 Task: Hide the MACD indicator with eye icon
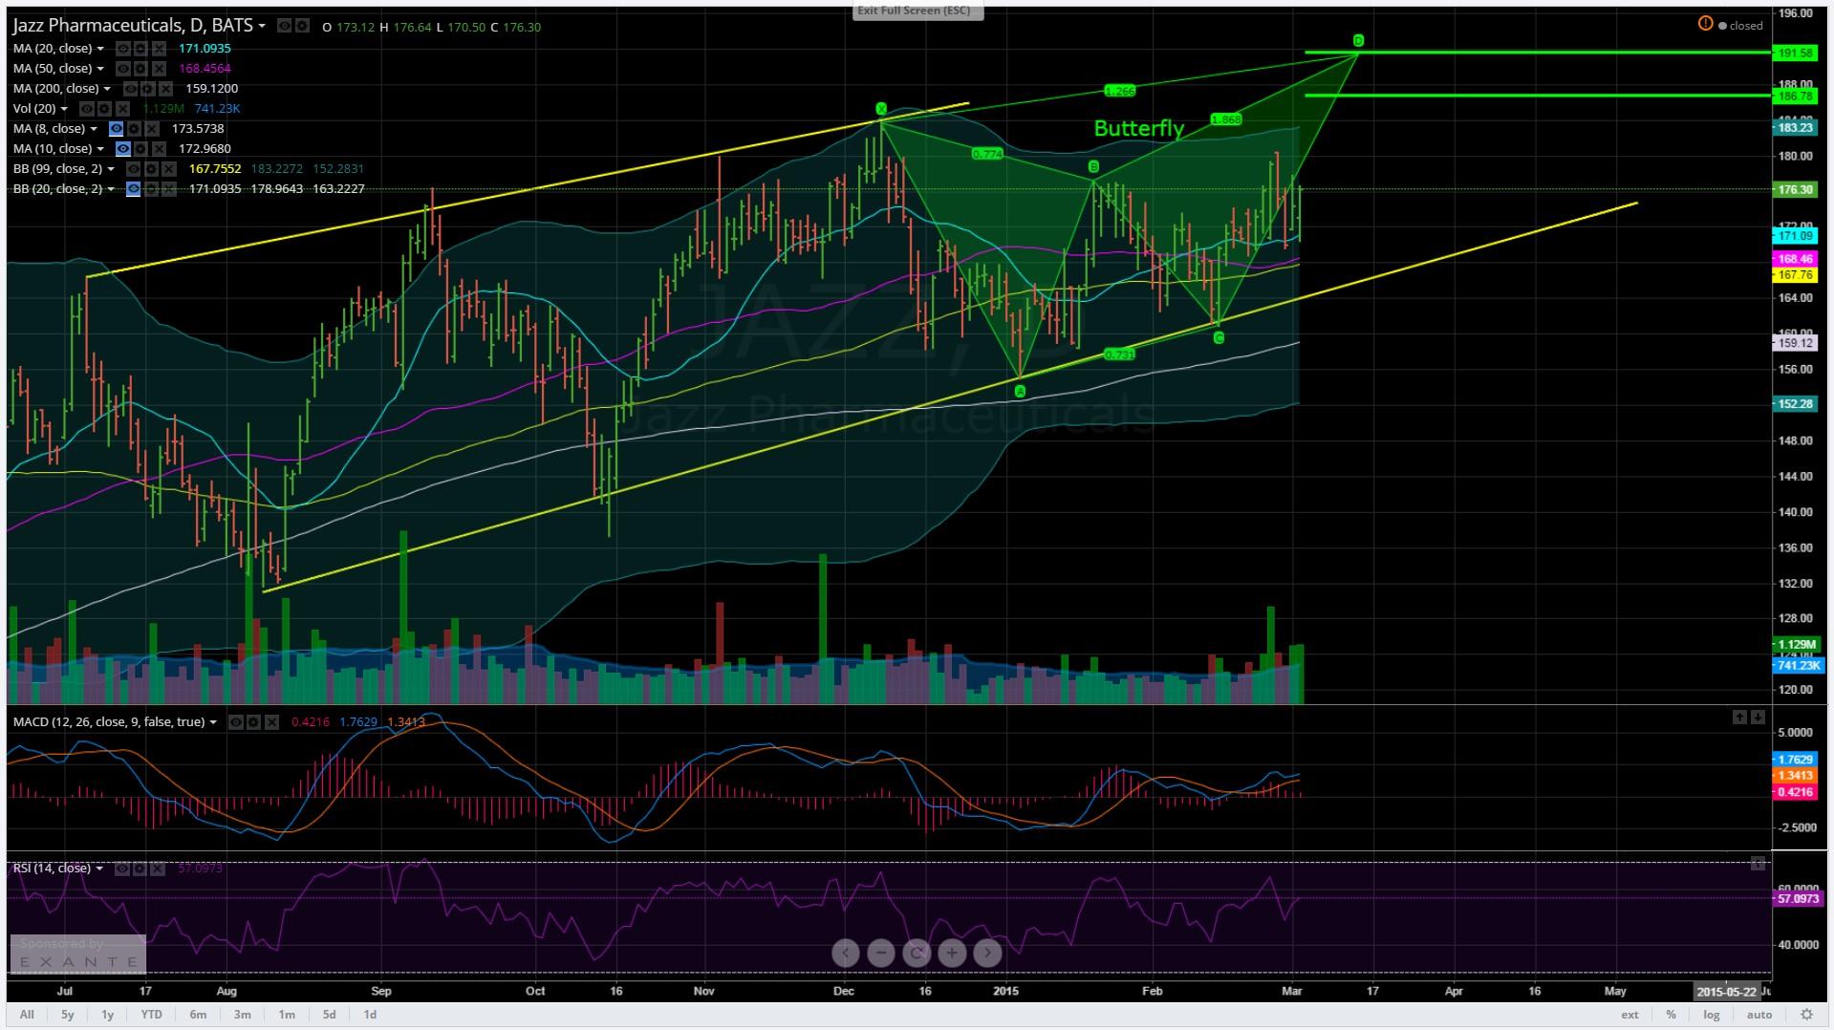click(235, 722)
